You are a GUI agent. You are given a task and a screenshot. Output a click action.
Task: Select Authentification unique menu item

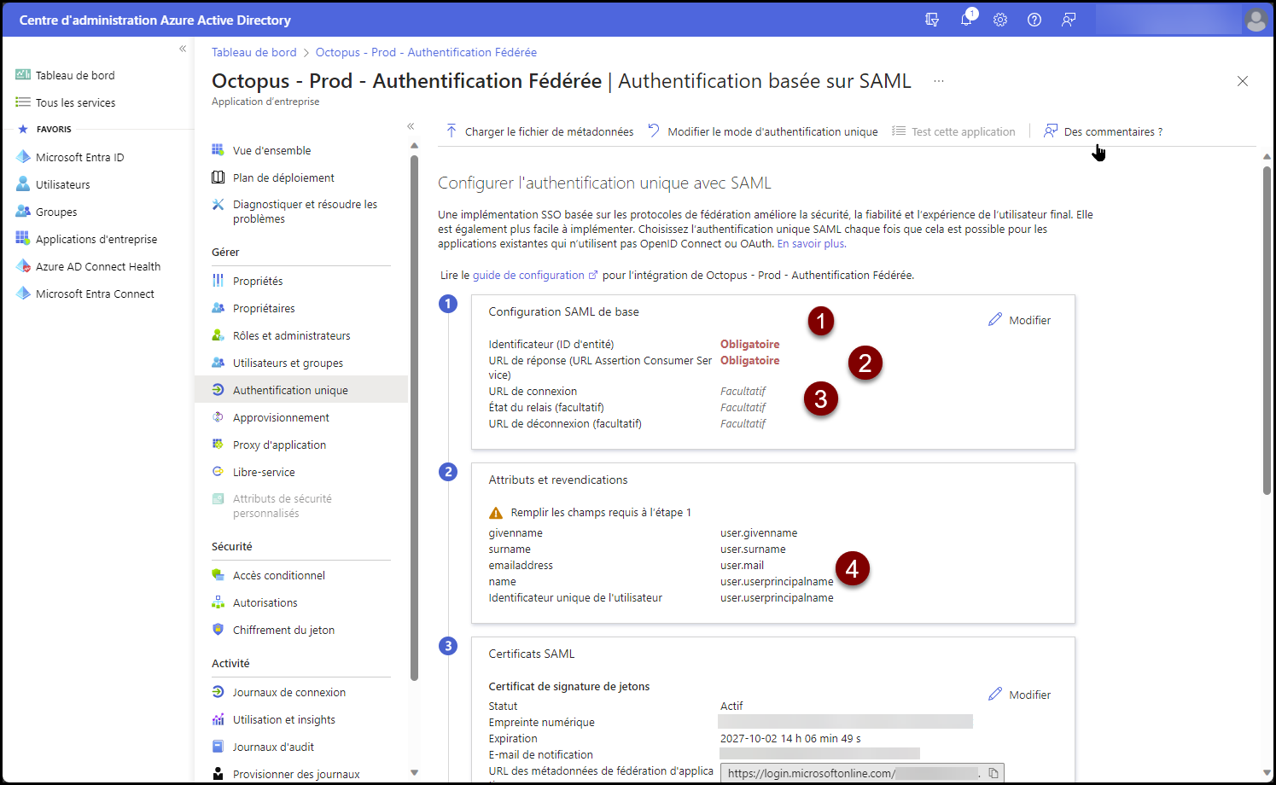pyautogui.click(x=302, y=390)
